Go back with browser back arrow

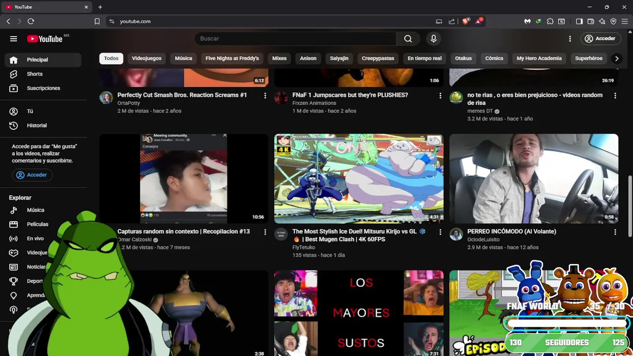tap(8, 21)
